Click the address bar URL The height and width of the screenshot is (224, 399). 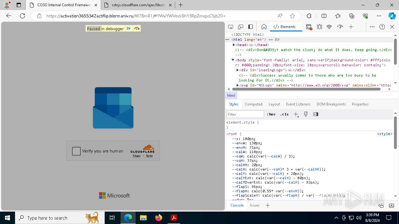[x=136, y=16]
